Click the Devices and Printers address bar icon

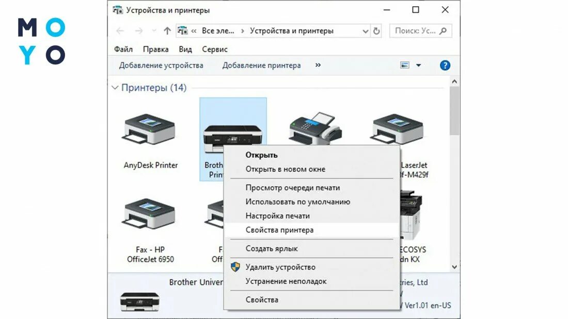(183, 31)
